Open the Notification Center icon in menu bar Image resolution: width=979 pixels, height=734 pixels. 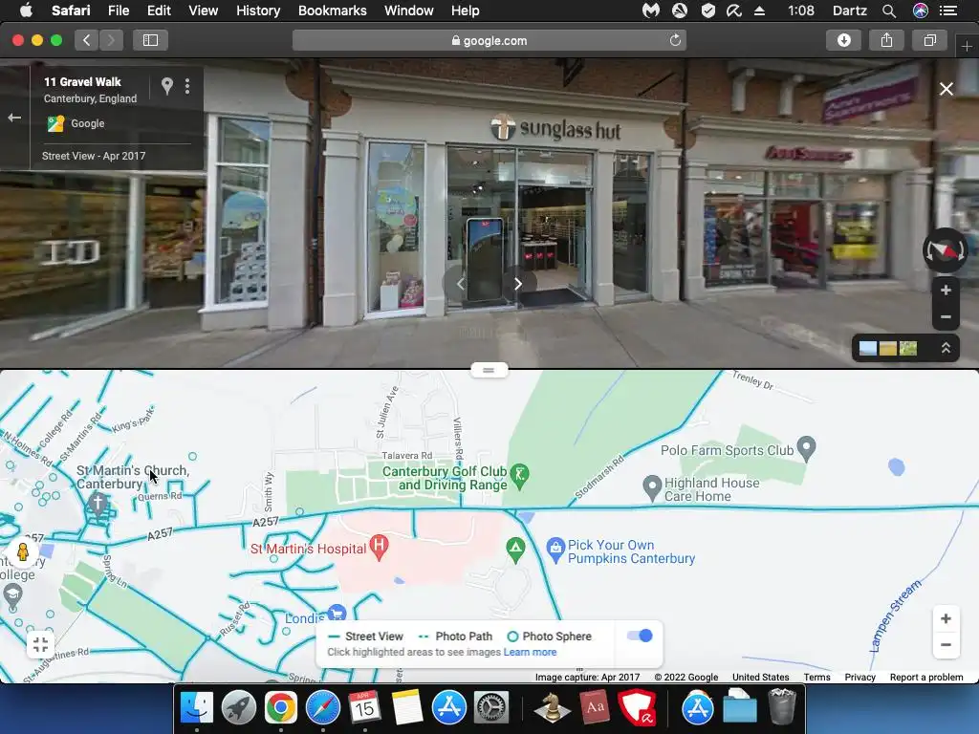pyautogui.click(x=947, y=11)
